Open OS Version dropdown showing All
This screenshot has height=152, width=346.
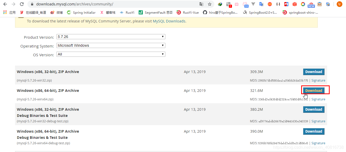coord(111,54)
